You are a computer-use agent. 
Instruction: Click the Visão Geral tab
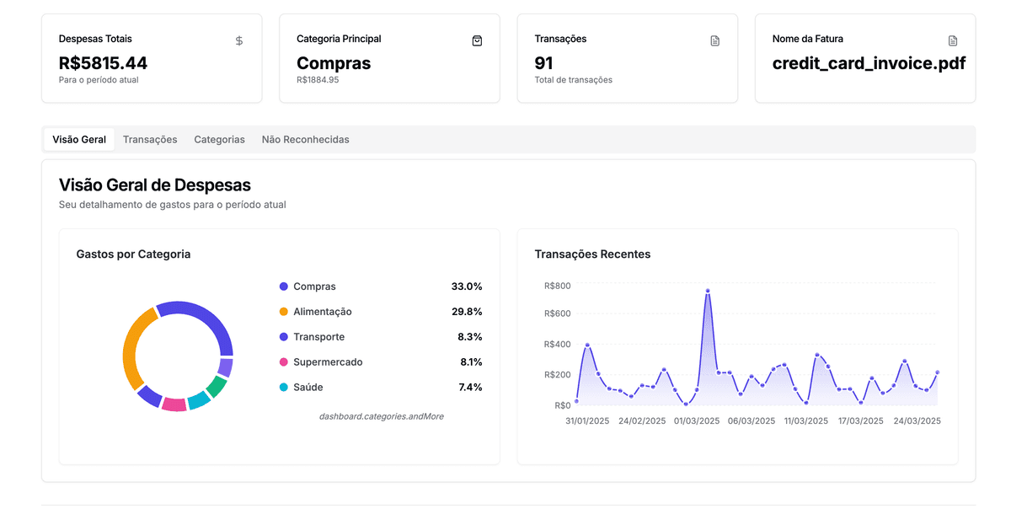click(78, 139)
